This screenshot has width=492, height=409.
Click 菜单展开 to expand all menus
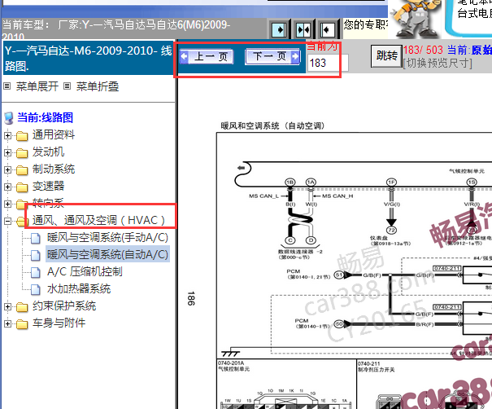click(x=37, y=86)
